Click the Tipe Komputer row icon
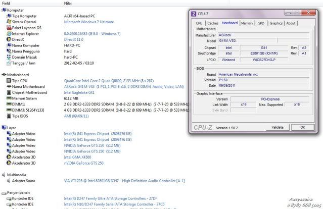 click(x=9, y=16)
